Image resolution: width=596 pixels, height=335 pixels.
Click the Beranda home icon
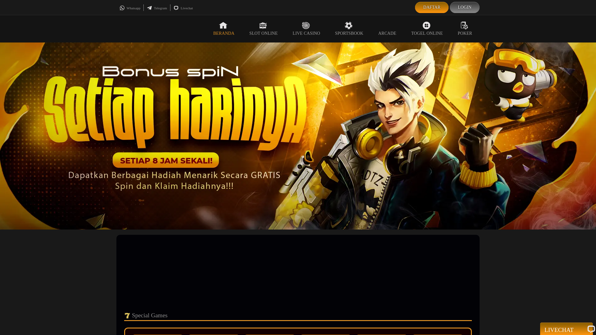coord(223,25)
